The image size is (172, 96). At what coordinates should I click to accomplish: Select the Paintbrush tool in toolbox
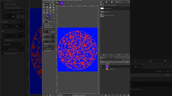pyautogui.click(x=44, y=10)
